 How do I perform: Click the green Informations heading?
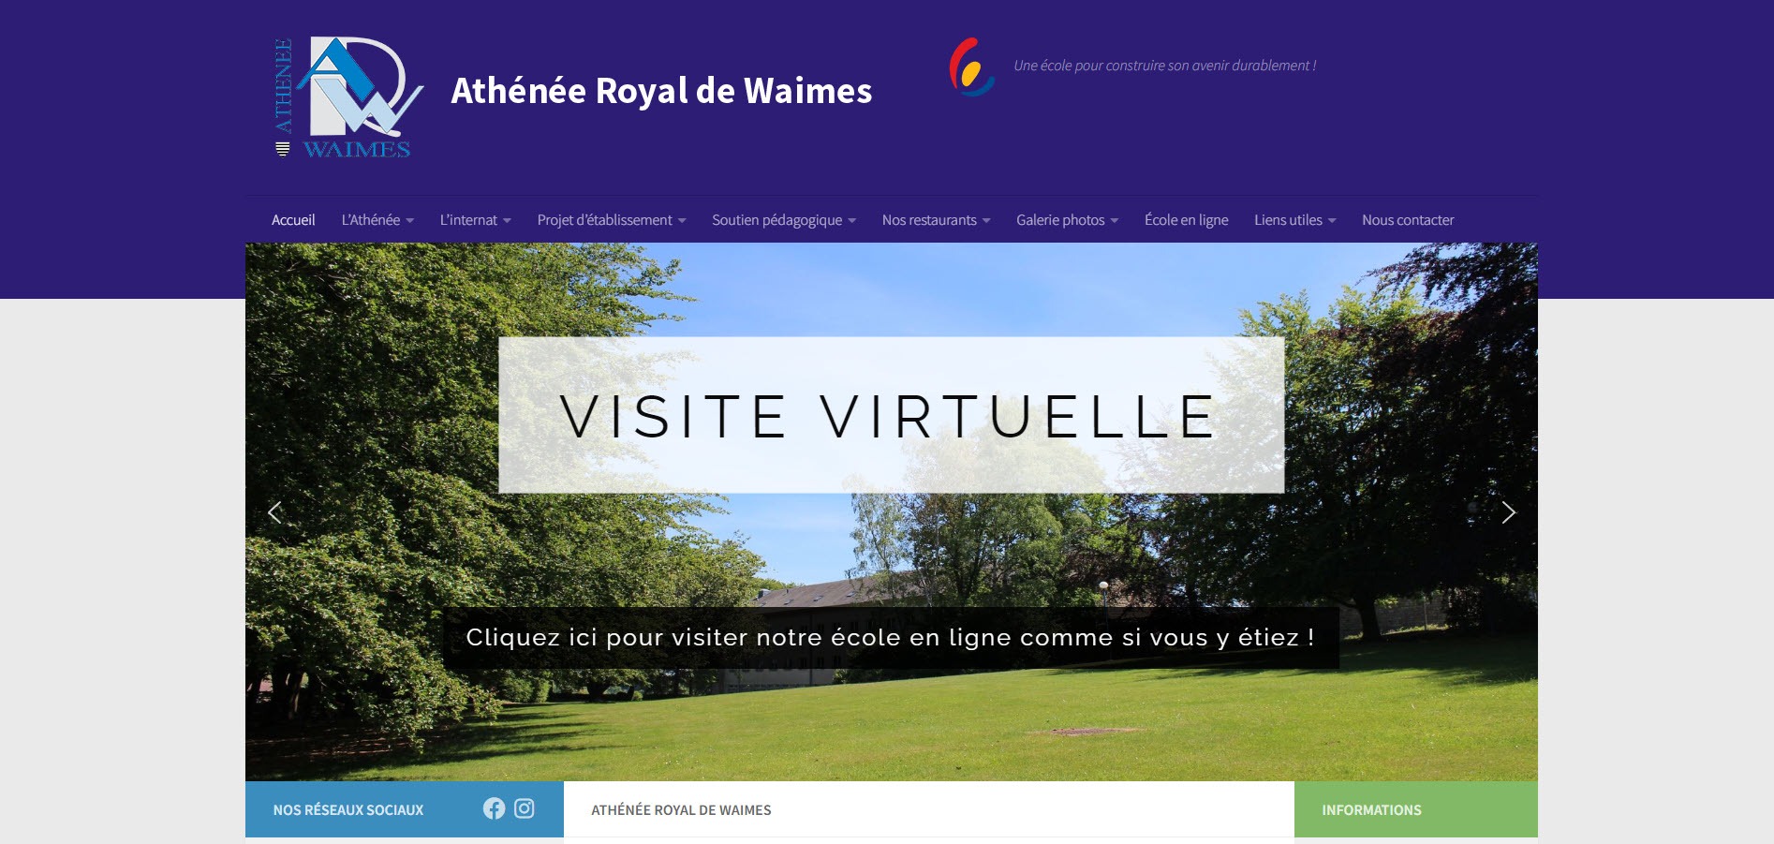coord(1371,809)
